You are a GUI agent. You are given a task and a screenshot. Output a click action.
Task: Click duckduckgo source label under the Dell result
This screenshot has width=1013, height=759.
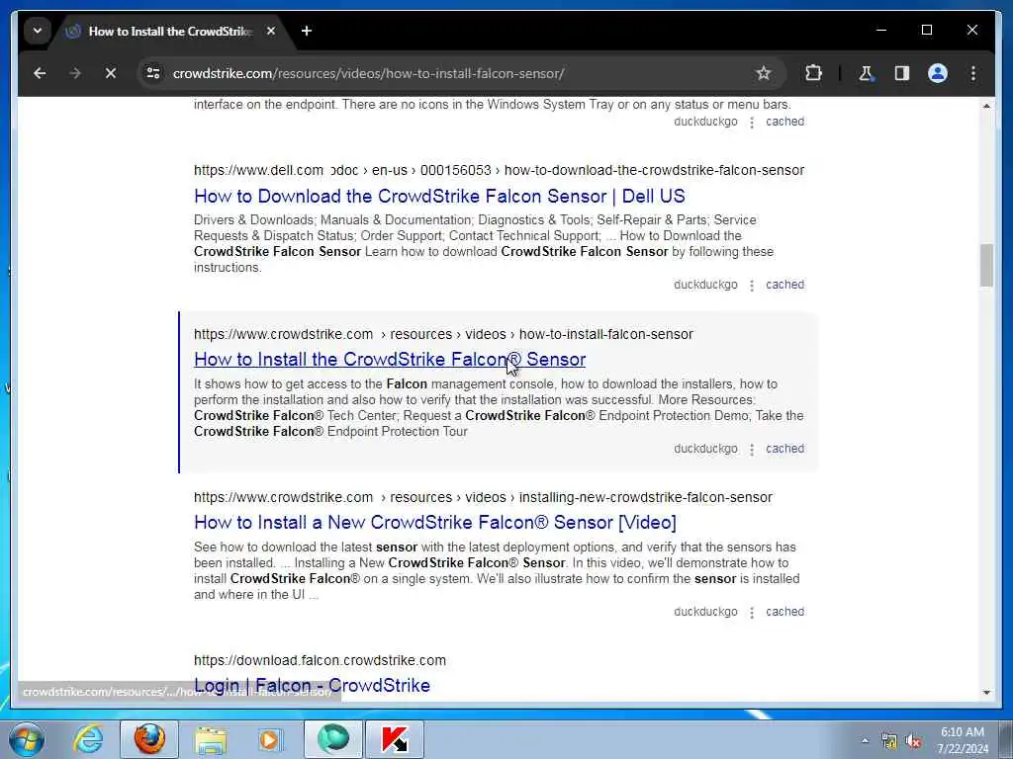tap(705, 285)
